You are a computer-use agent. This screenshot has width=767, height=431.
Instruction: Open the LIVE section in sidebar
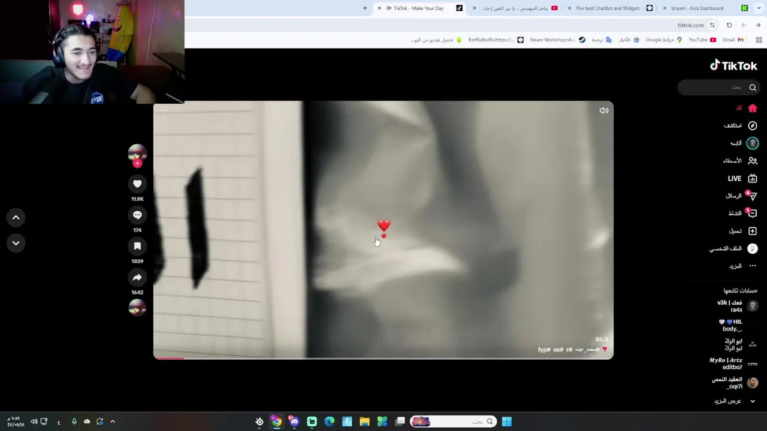[742, 178]
